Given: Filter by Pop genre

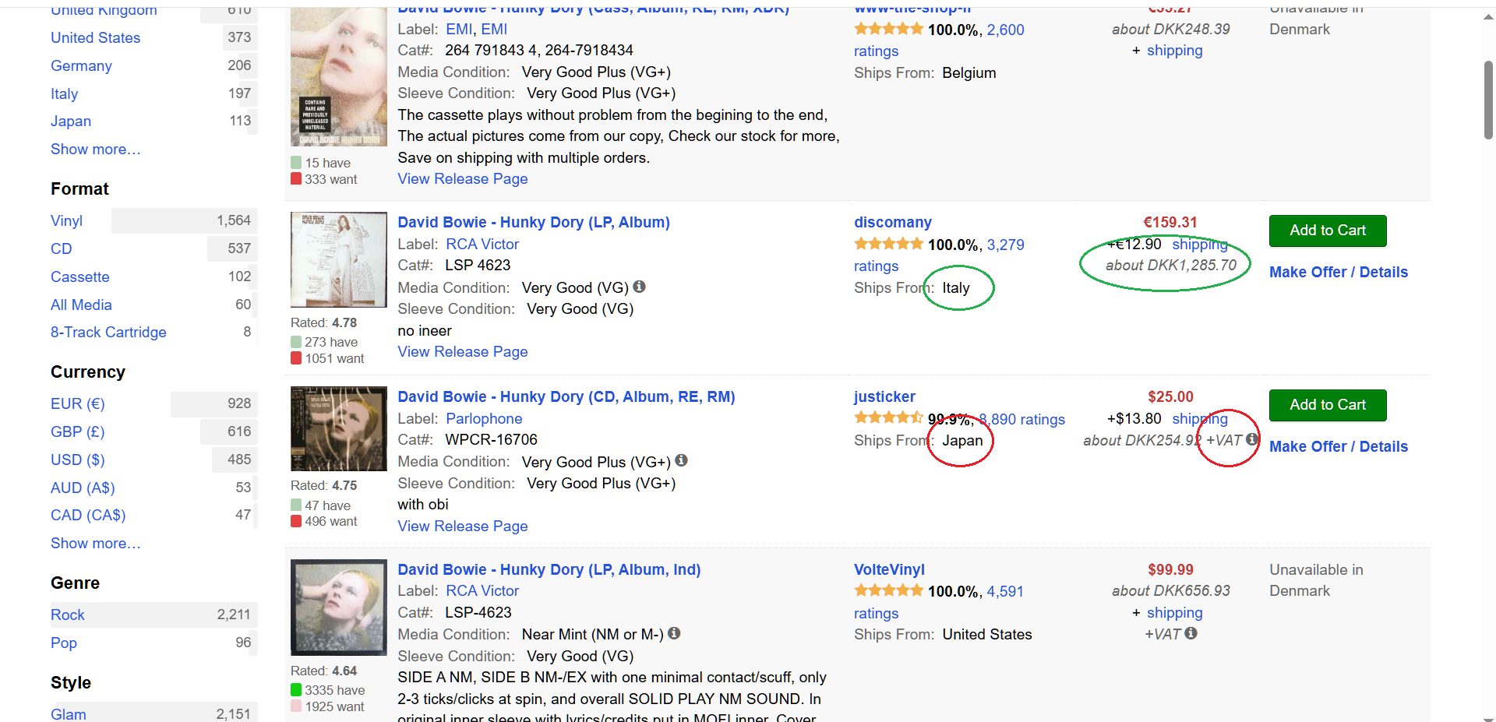Looking at the screenshot, I should click(x=64, y=643).
